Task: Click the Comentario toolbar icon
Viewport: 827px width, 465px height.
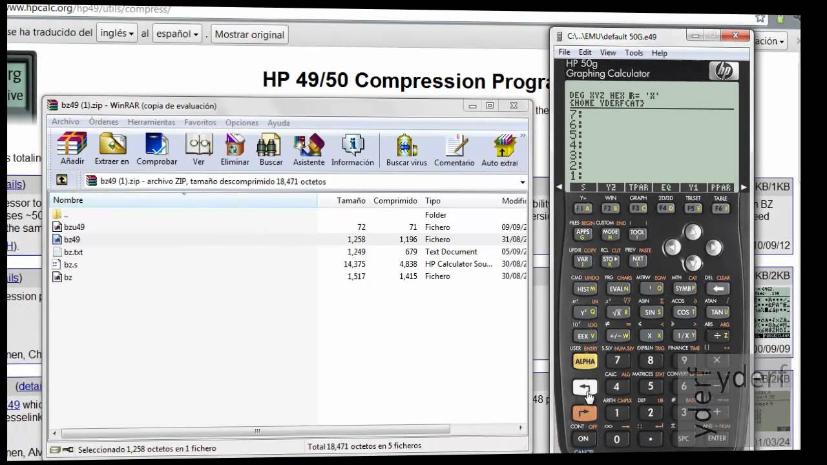Action: tap(454, 150)
